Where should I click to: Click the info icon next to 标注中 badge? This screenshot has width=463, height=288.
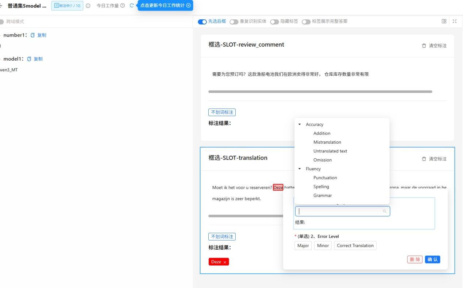88,5
